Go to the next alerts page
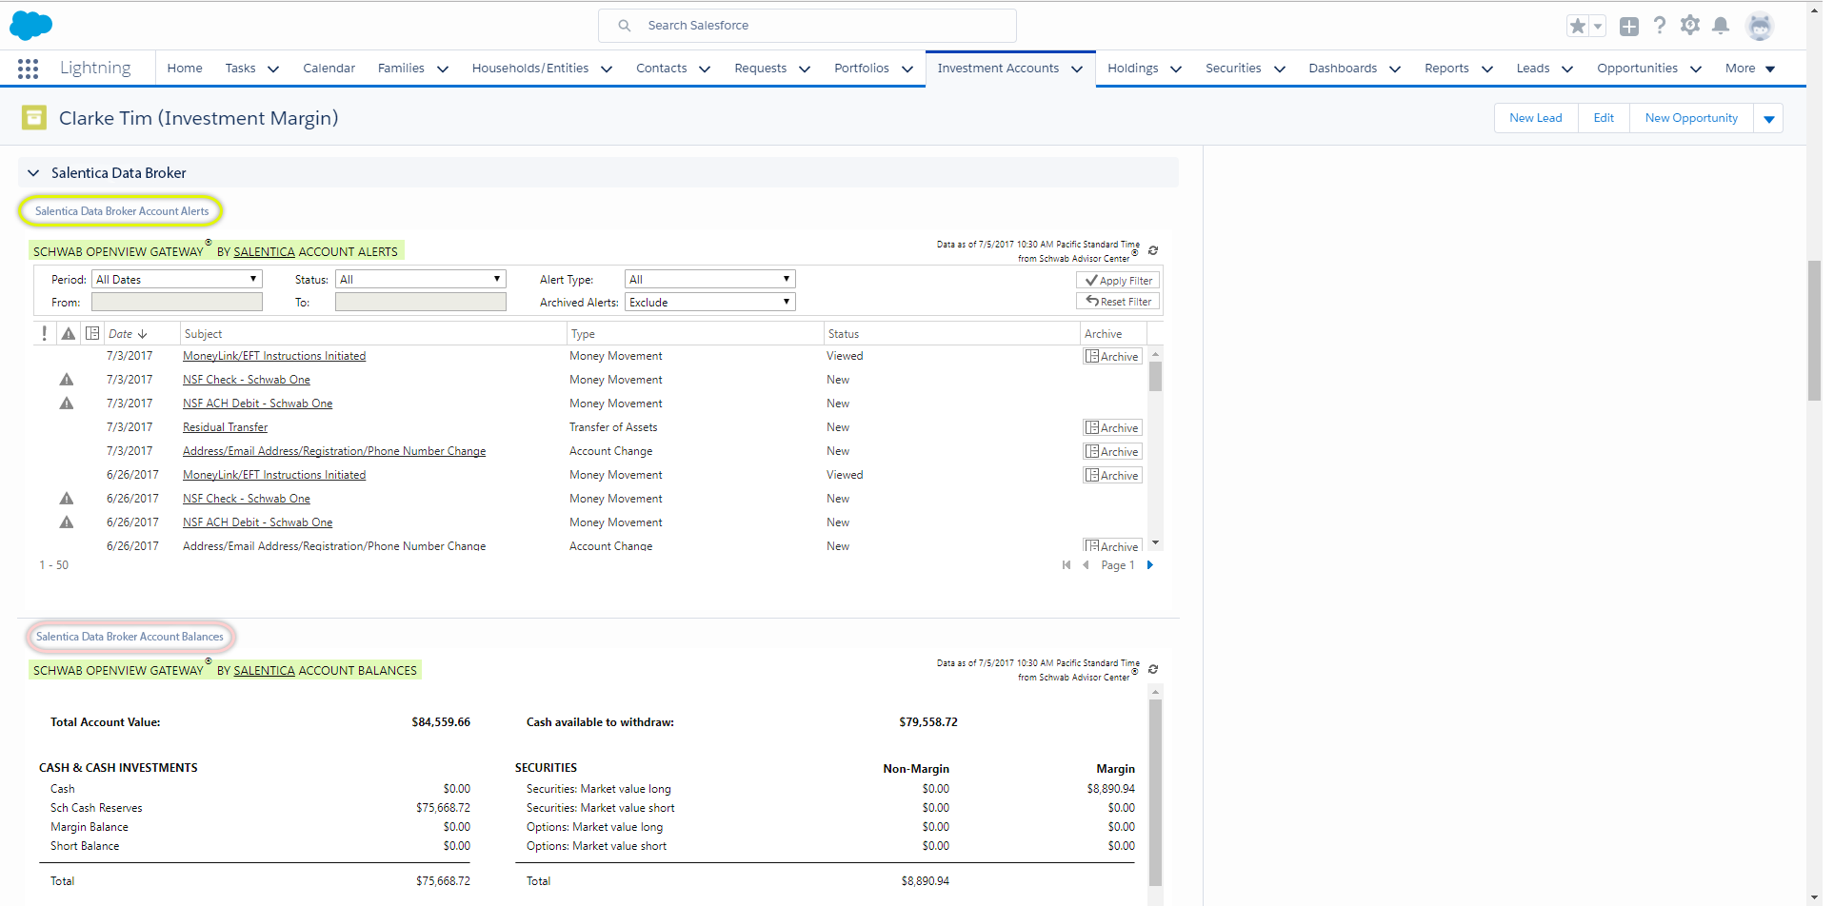The height and width of the screenshot is (906, 1834). (1150, 565)
